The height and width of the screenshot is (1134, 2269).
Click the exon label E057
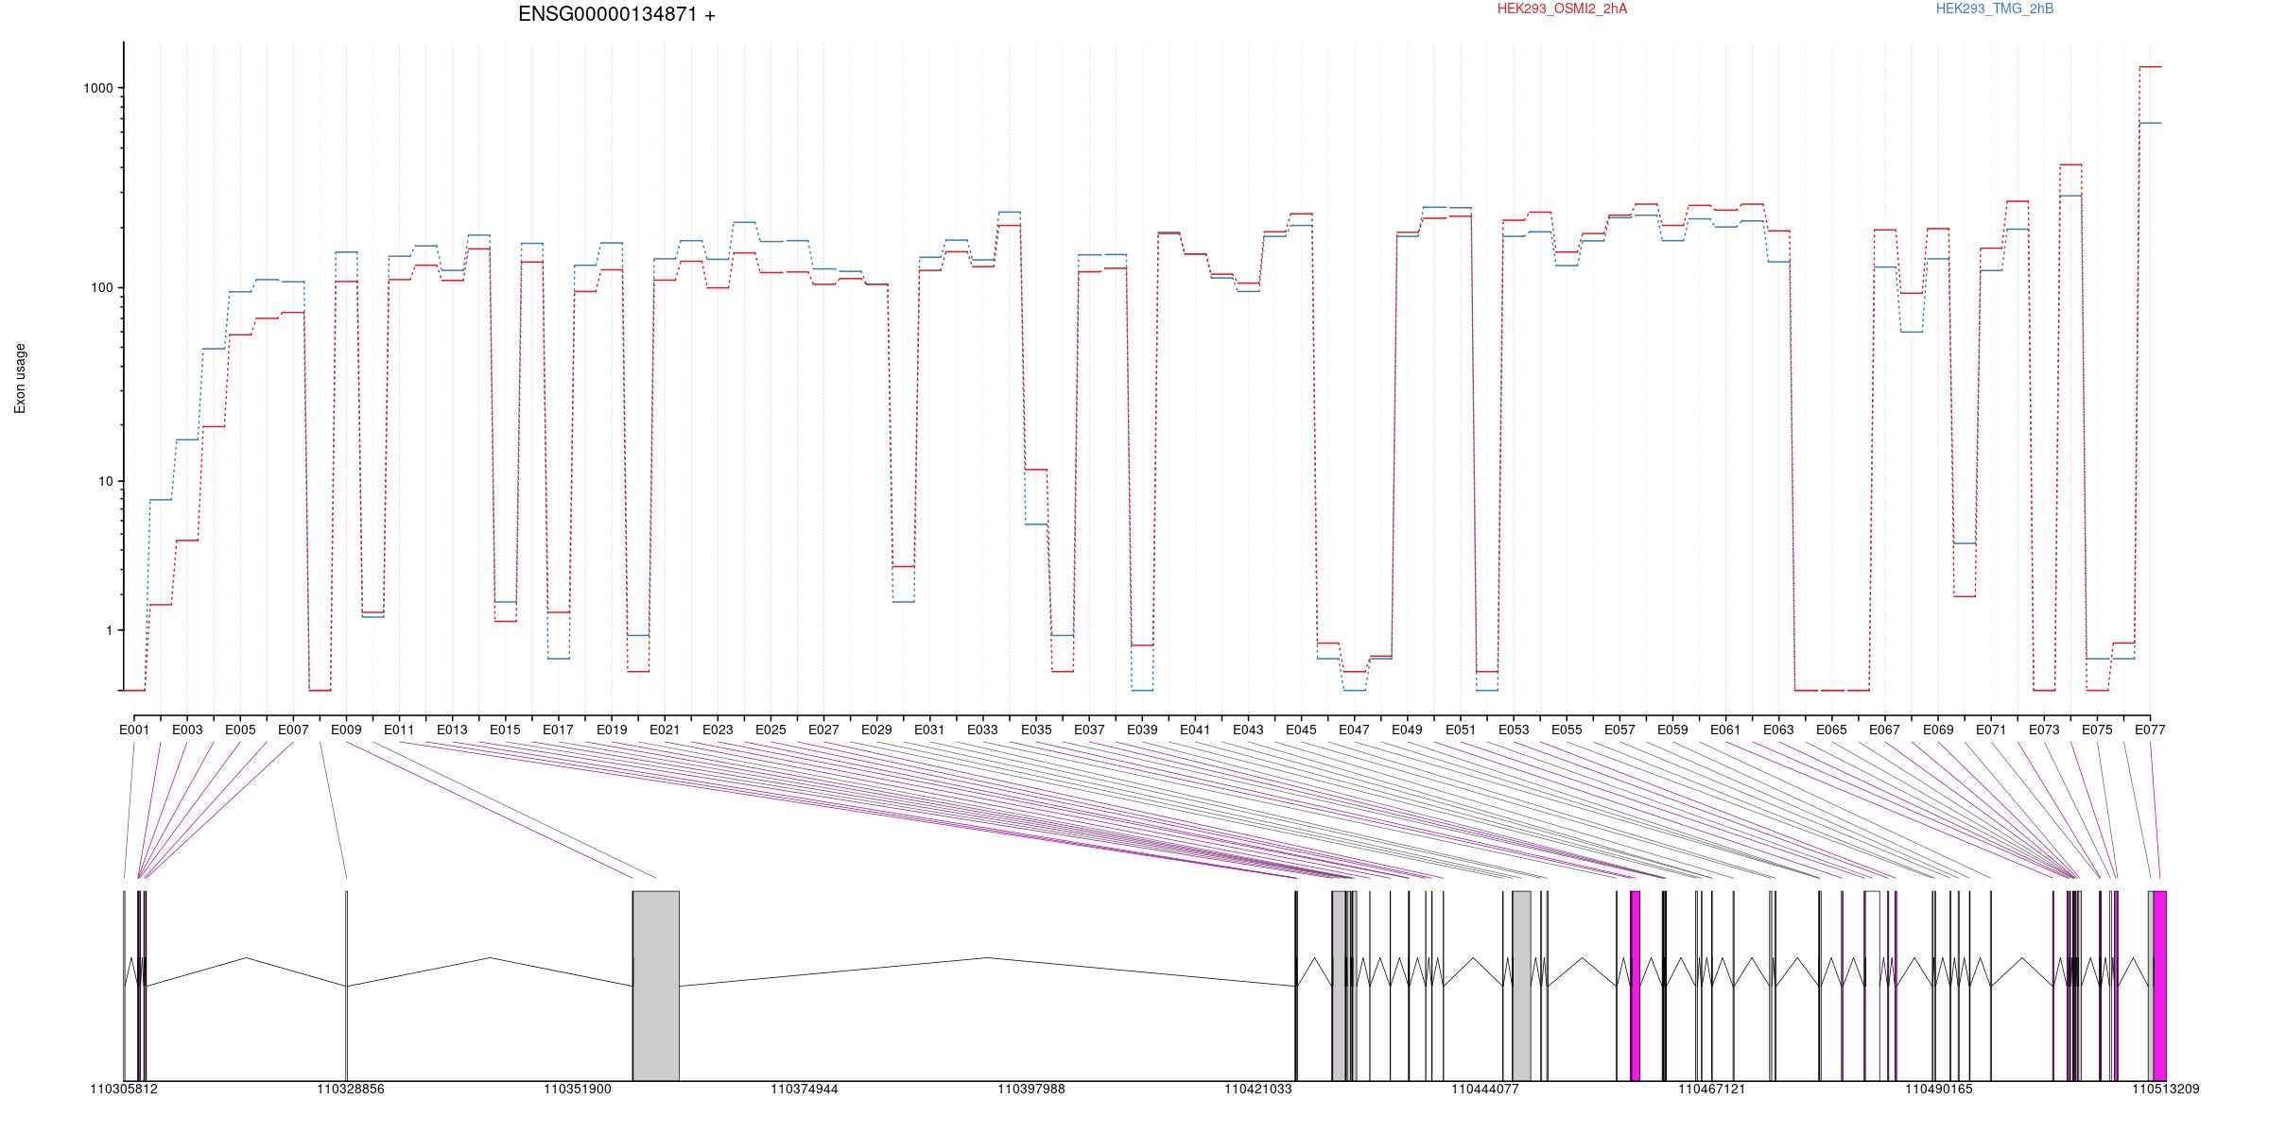(x=1619, y=730)
